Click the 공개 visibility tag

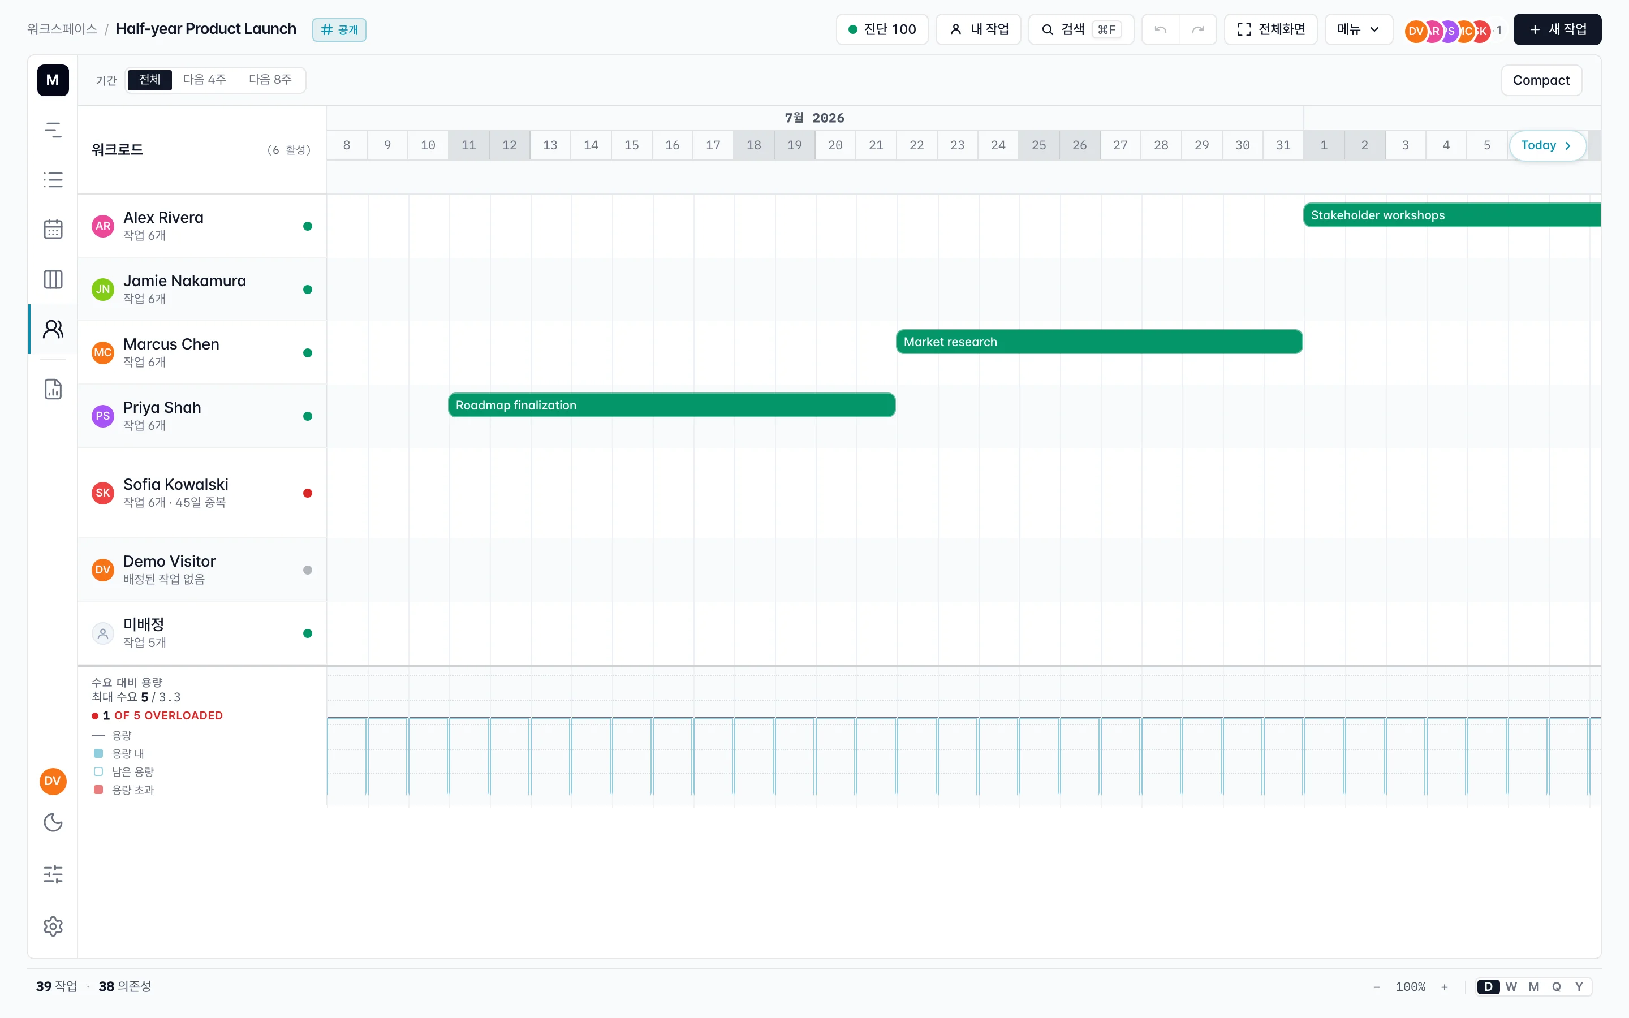tap(339, 29)
